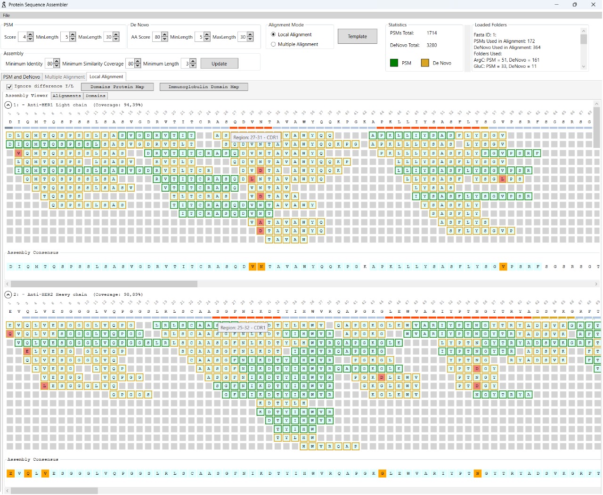Show the Immunoglobulin Domain Map

click(x=204, y=87)
